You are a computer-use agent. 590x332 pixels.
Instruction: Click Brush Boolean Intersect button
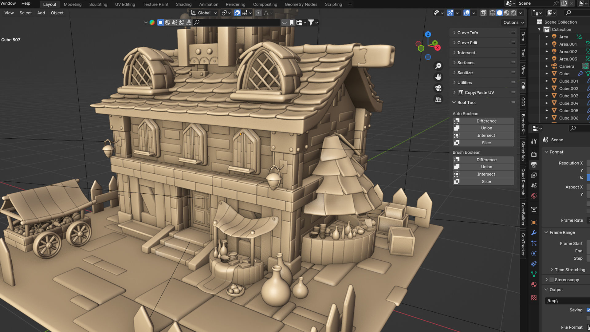click(483, 174)
